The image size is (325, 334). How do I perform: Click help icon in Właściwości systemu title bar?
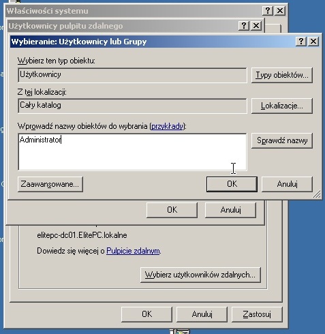[x=268, y=10]
